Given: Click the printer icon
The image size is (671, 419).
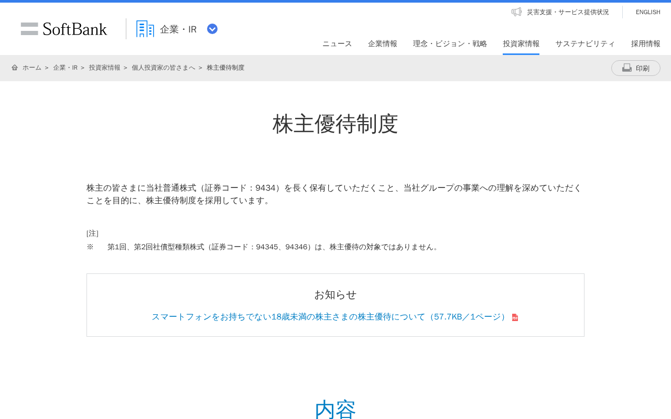Looking at the screenshot, I should [627, 68].
